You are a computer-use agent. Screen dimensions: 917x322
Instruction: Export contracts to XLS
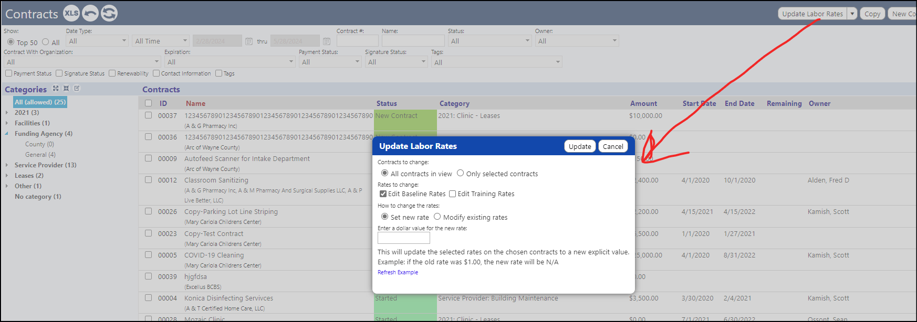71,13
